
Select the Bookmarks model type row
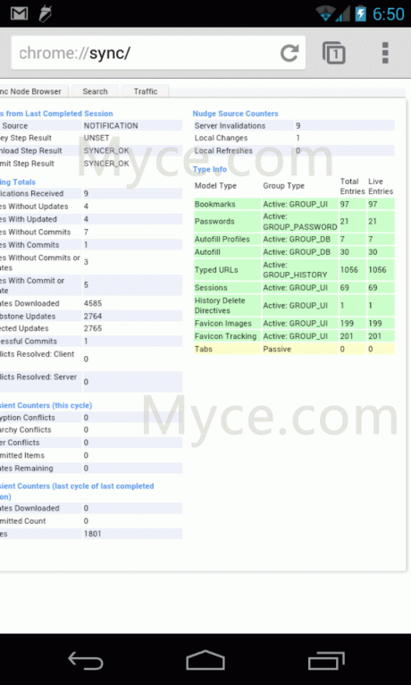(x=294, y=204)
